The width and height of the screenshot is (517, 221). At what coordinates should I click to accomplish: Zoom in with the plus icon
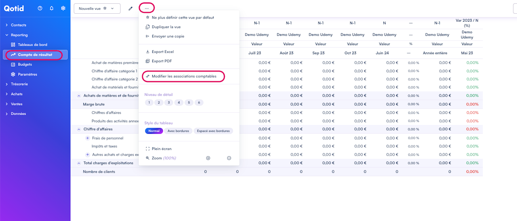click(x=208, y=158)
